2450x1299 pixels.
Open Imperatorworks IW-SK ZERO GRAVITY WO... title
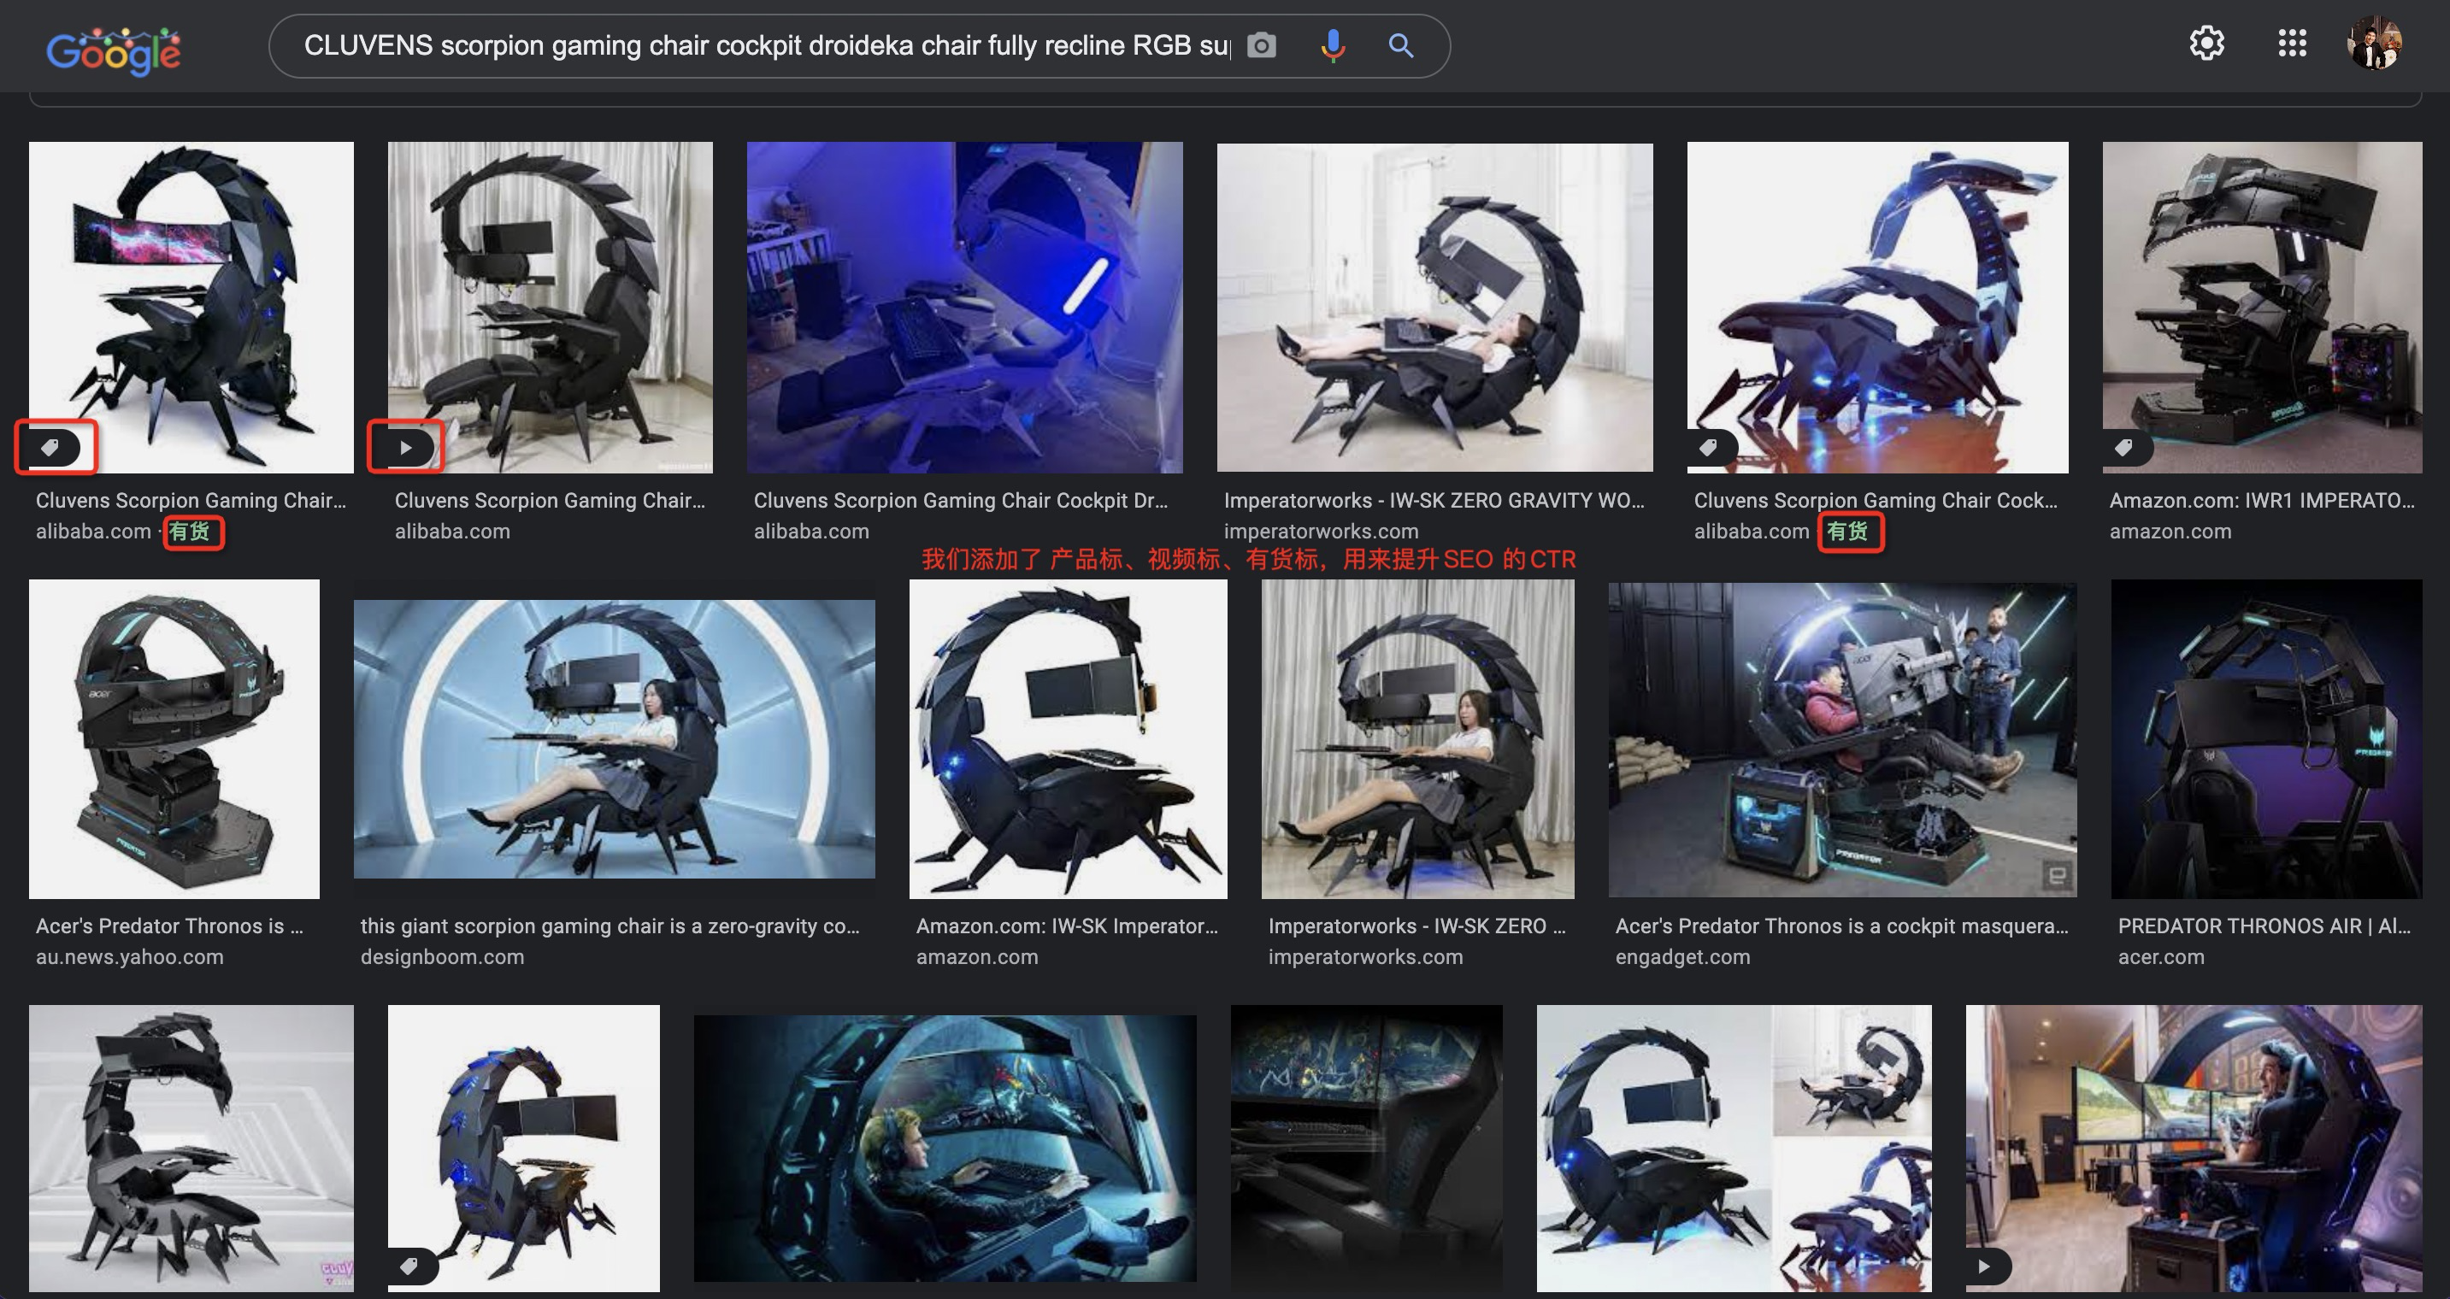pos(1434,500)
